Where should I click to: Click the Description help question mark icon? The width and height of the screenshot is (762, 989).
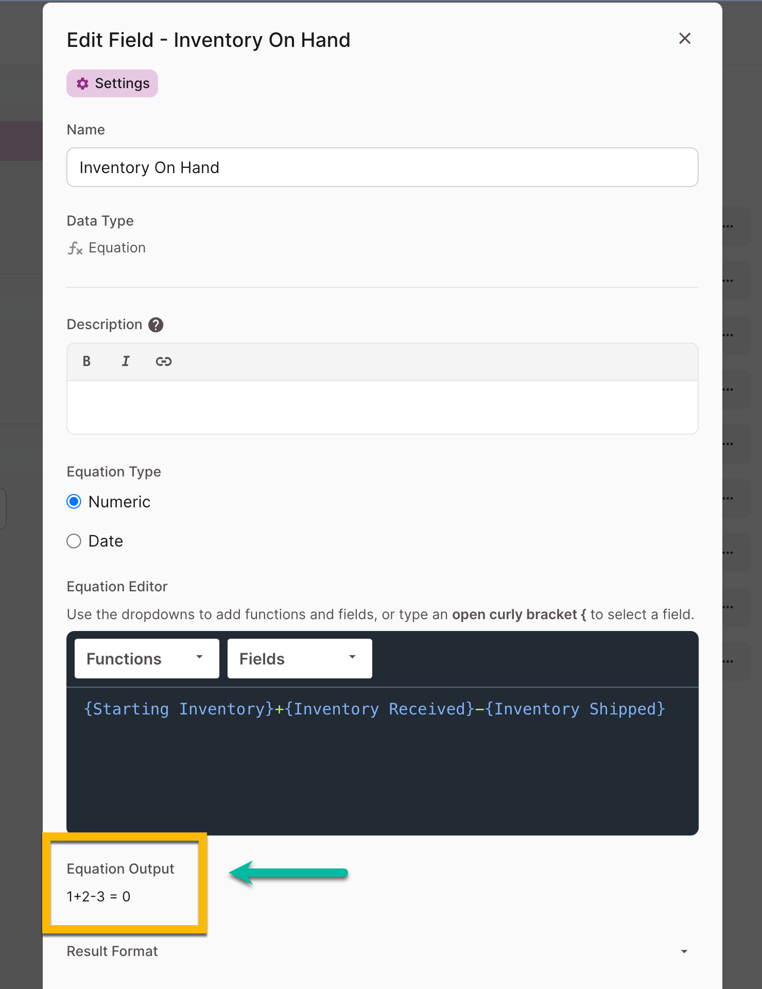pos(156,325)
